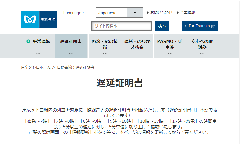Viewport: 240px width, 144px height.
Task: Click the 遅延証明書 page heading
Action: click(x=120, y=83)
